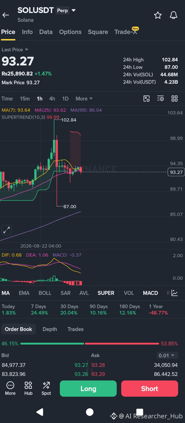Open price alert bell icon
Image resolution: width=185 pixels, height=423 pixels.
tap(173, 15)
